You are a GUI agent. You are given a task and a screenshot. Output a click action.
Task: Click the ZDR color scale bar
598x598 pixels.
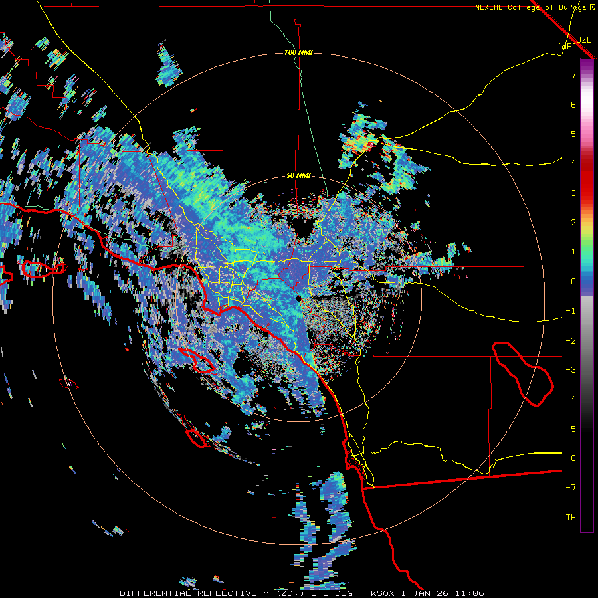point(587,295)
